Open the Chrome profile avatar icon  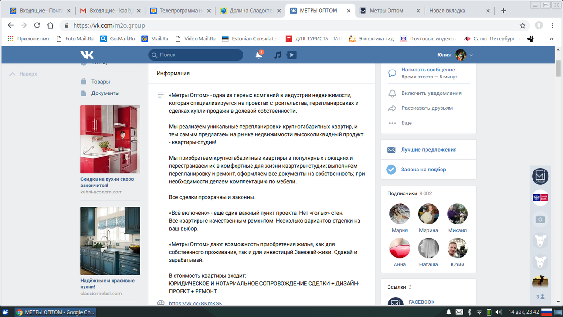[540, 25]
